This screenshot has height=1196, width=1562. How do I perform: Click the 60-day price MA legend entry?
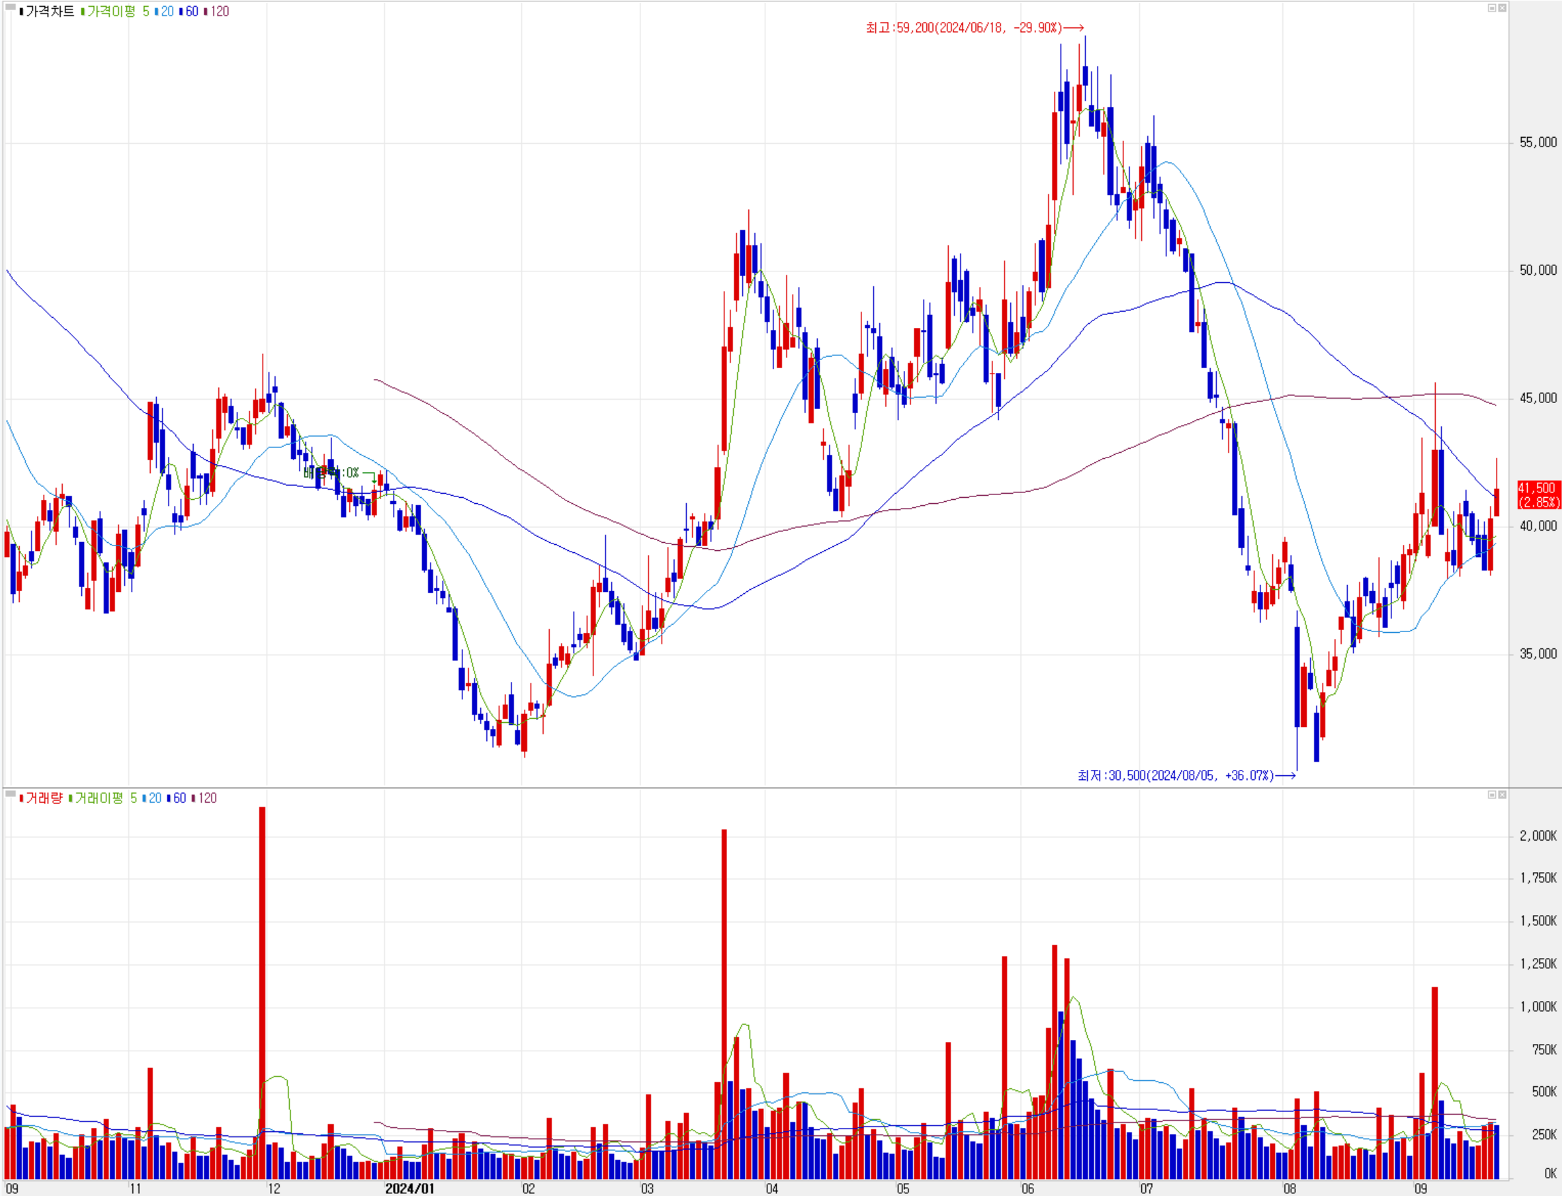pyautogui.click(x=192, y=12)
